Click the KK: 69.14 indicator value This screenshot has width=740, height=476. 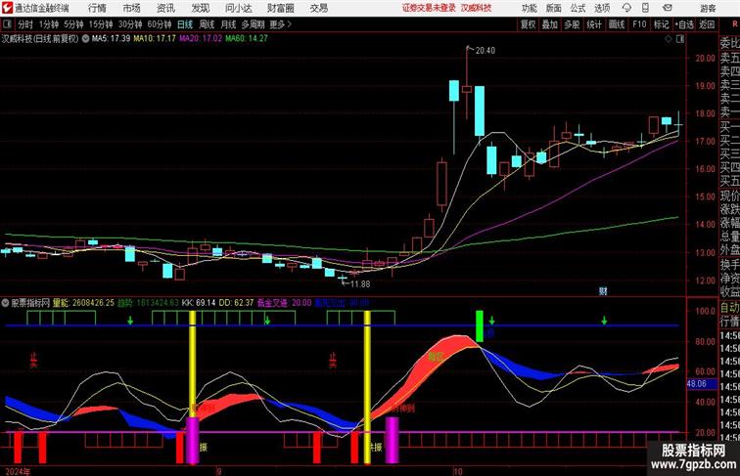tap(198, 303)
